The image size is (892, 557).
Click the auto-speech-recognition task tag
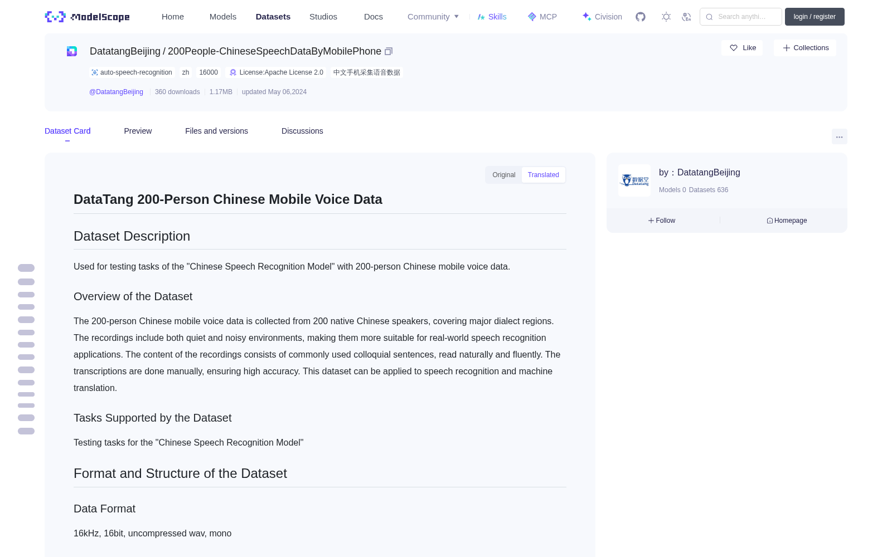(132, 72)
